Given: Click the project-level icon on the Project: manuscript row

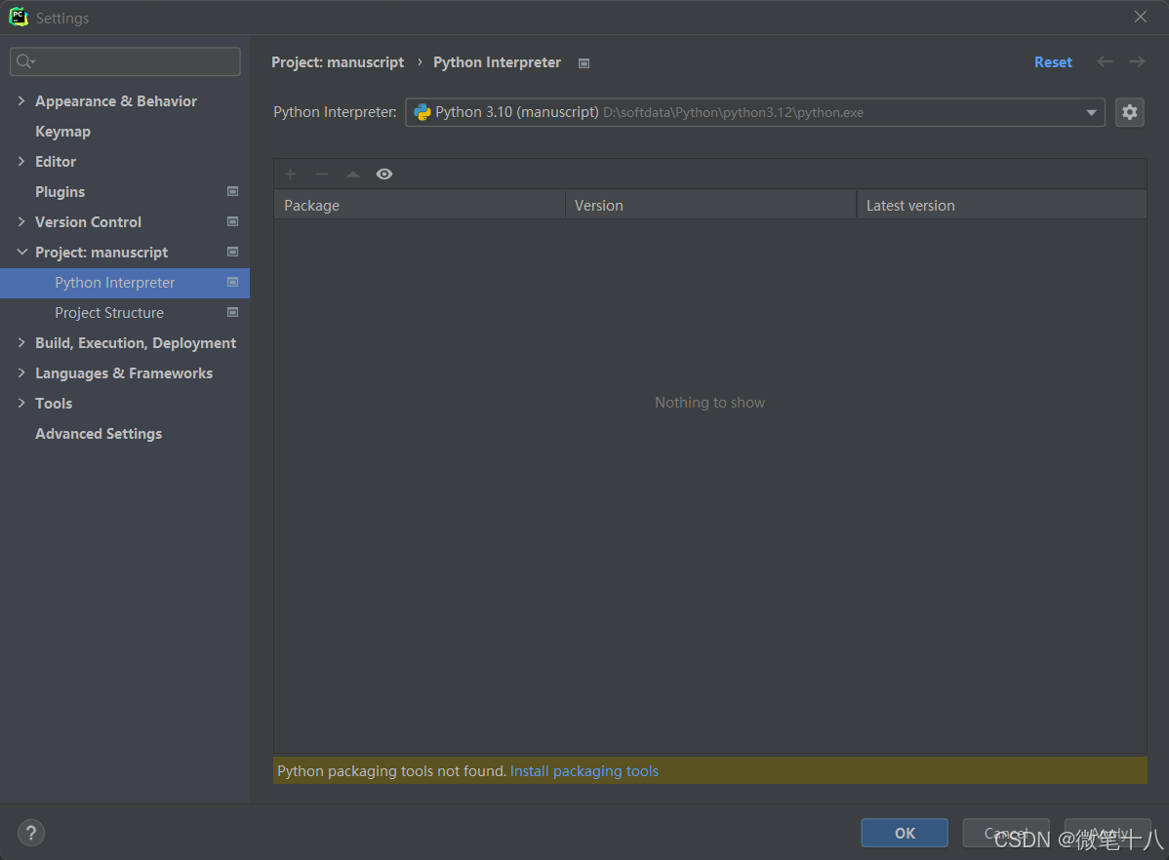Looking at the screenshot, I should (x=232, y=252).
